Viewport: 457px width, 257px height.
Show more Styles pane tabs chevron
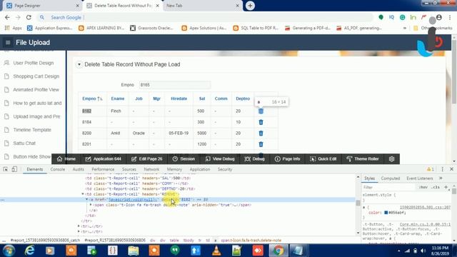[441, 178]
